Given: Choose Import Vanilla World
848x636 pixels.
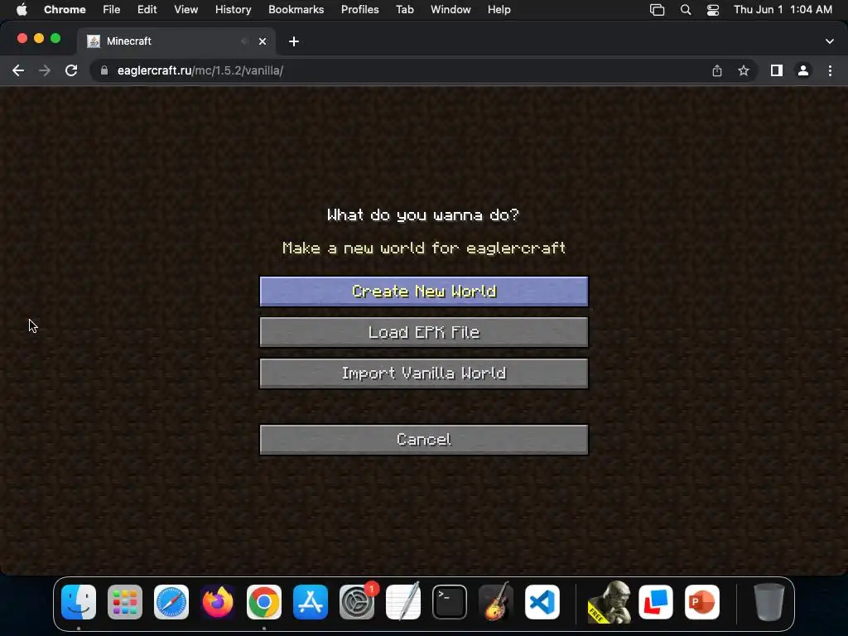Looking at the screenshot, I should tap(423, 373).
